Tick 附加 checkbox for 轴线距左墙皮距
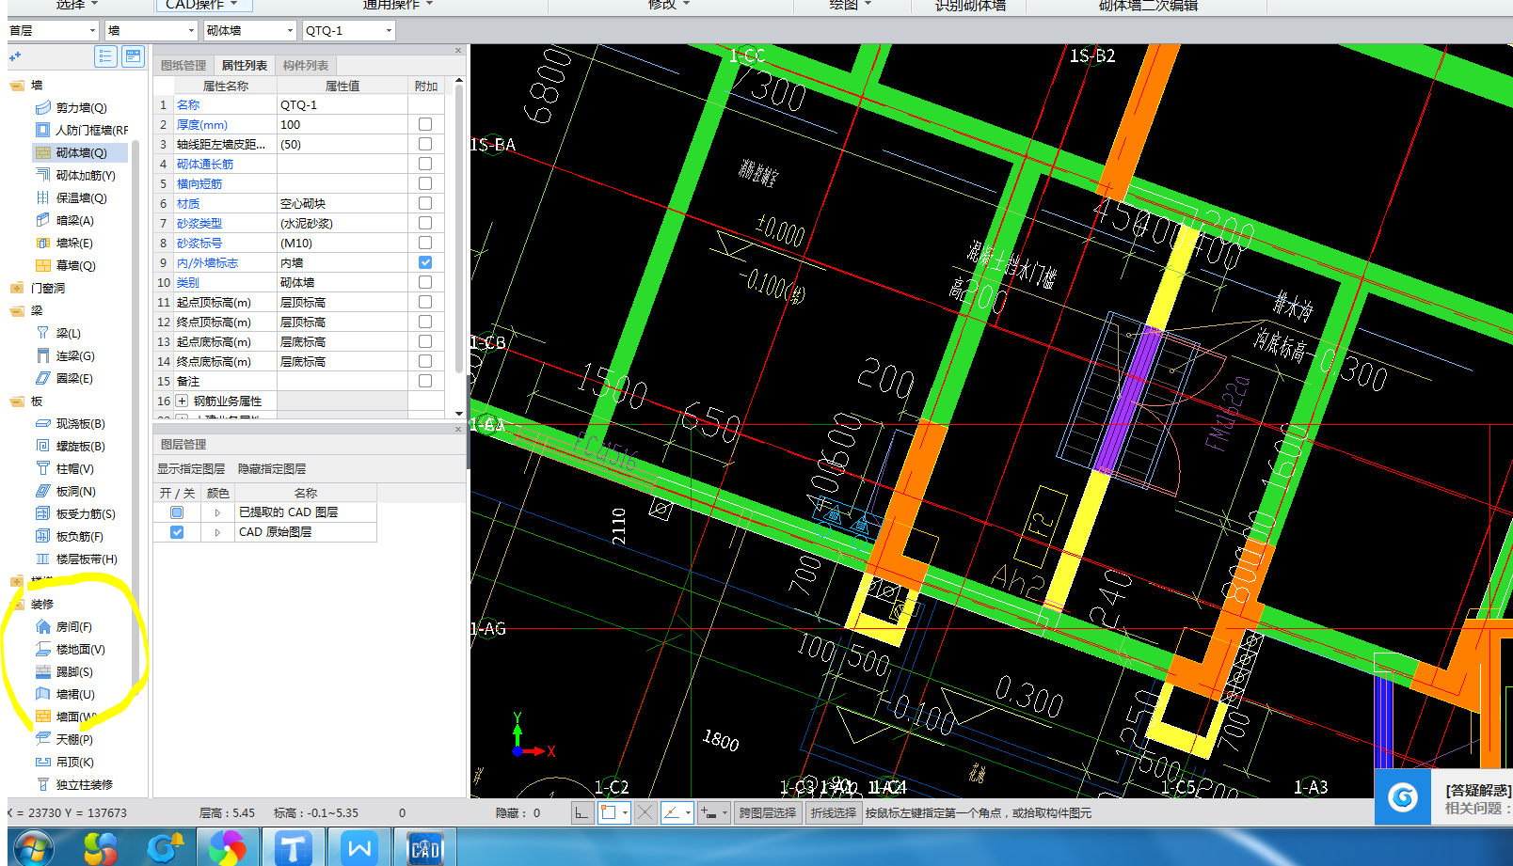Image resolution: width=1513 pixels, height=866 pixels. click(x=425, y=144)
